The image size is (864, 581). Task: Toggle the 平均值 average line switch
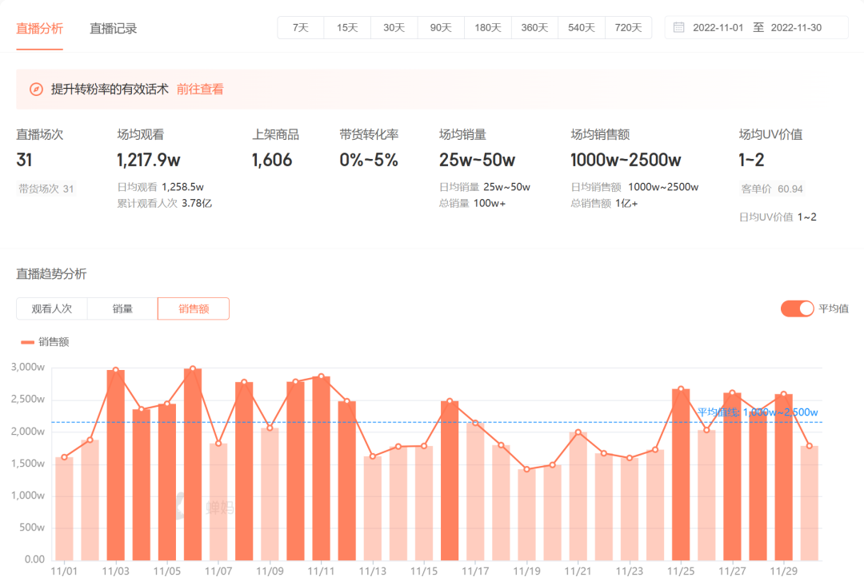pyautogui.click(x=797, y=308)
